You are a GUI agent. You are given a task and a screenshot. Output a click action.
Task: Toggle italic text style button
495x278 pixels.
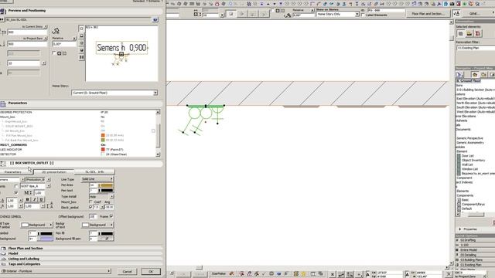click(34, 199)
